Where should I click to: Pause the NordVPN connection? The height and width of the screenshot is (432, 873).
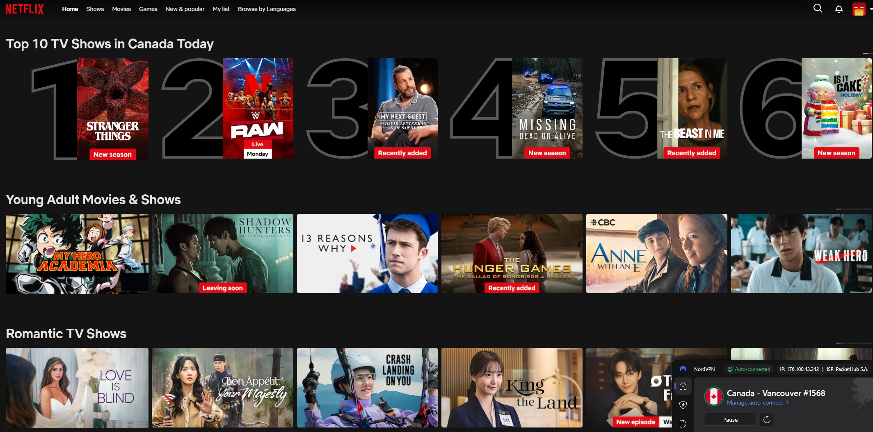click(x=730, y=419)
